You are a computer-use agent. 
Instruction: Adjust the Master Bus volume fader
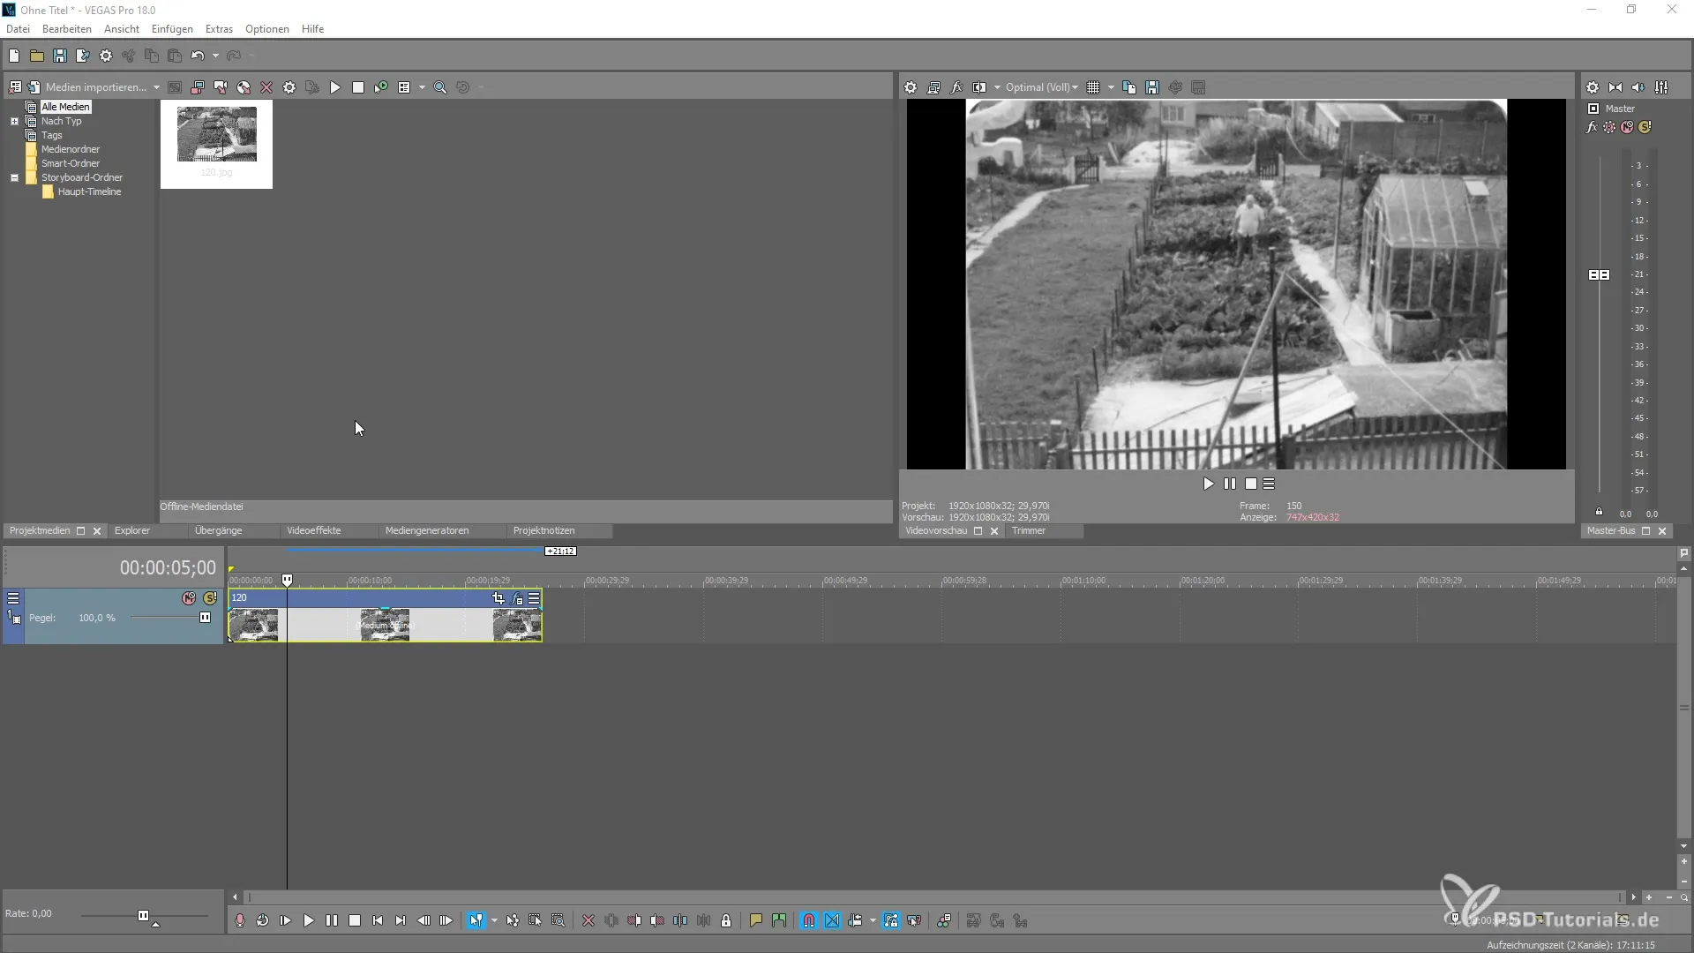point(1599,275)
